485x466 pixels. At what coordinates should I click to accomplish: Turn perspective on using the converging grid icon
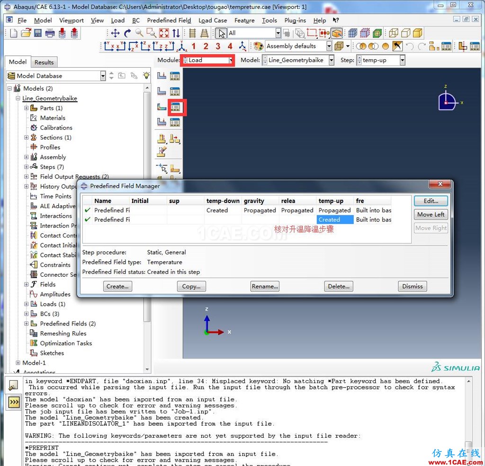pos(204,33)
